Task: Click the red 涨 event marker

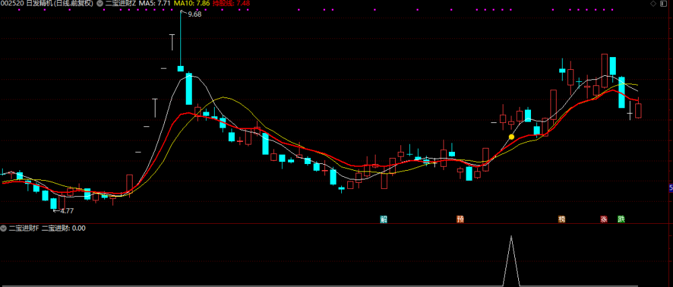Action: (604, 219)
